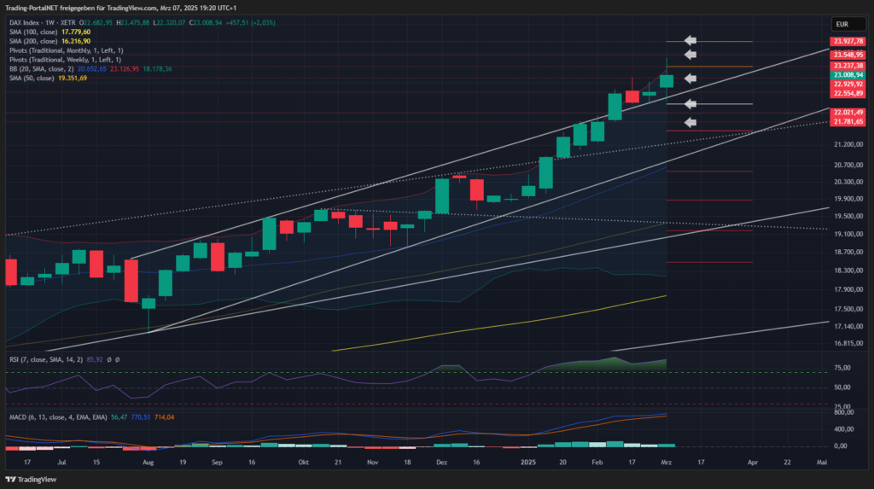
Task: Click the RSI (7, close, SMA, 14, 2) legend
Action: coord(46,359)
